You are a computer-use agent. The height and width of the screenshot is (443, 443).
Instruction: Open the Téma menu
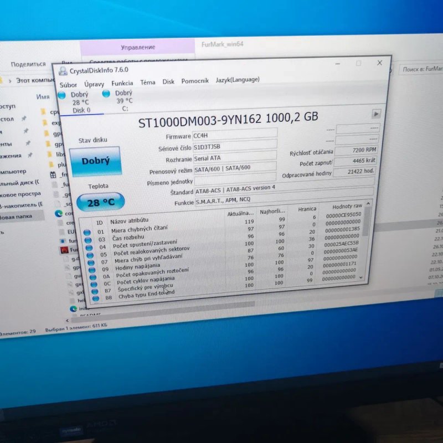click(148, 83)
